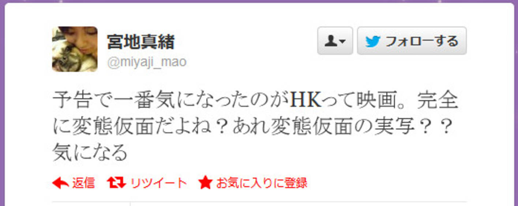Click the retweet arrows icon
518x206 pixels.
(x=117, y=183)
